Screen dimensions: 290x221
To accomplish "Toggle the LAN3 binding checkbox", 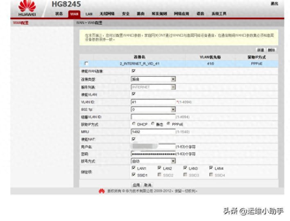I will click(x=185, y=168).
